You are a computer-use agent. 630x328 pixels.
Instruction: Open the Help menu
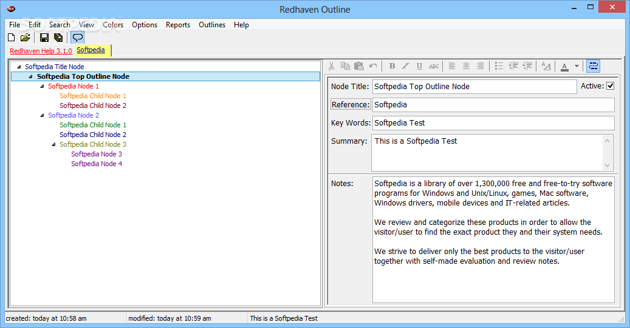pyautogui.click(x=241, y=25)
